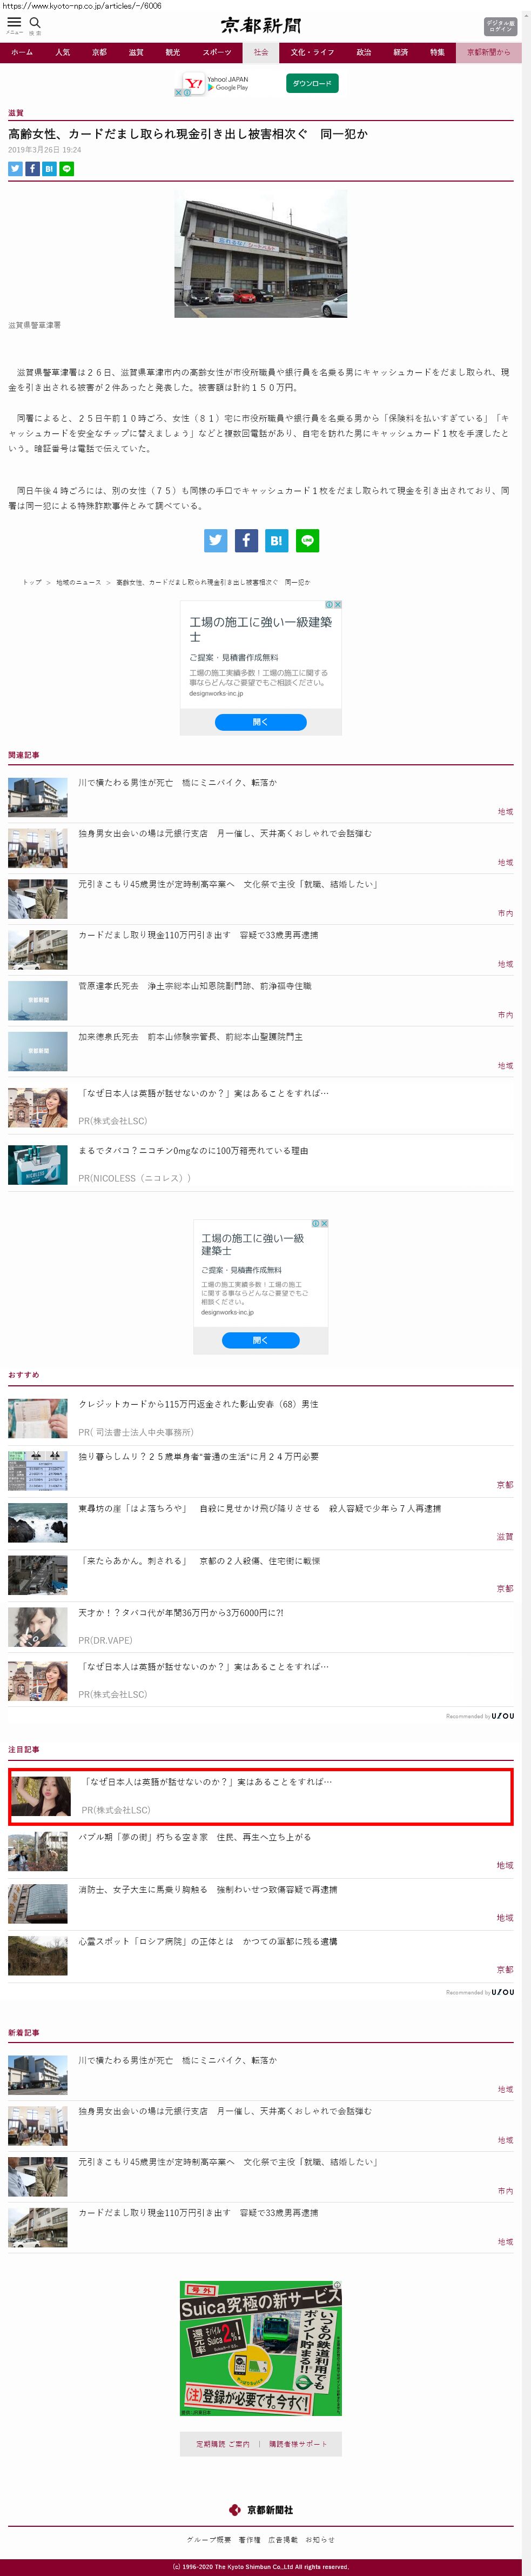Click large LINE share icon below article text

click(307, 541)
